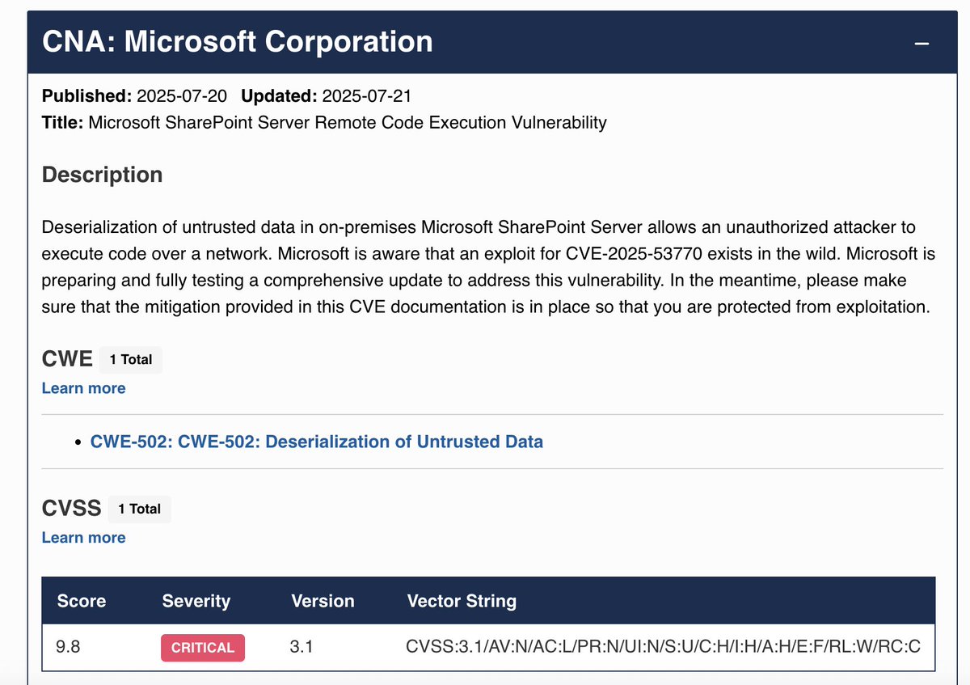Click the Score column header
970x685 pixels.
[x=81, y=601]
